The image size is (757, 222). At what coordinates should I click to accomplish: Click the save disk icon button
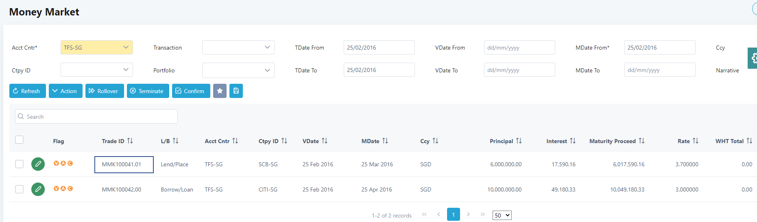click(x=236, y=91)
